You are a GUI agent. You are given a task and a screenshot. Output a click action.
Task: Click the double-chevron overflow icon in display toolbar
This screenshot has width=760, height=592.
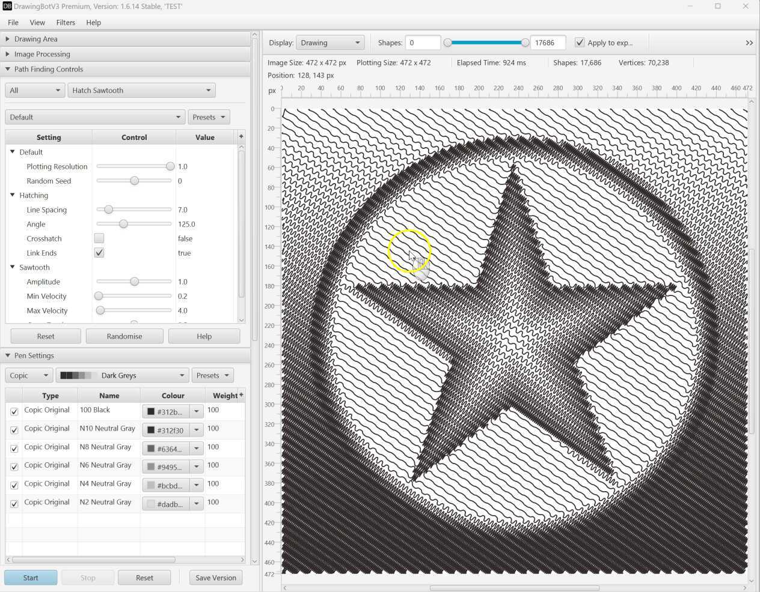749,43
